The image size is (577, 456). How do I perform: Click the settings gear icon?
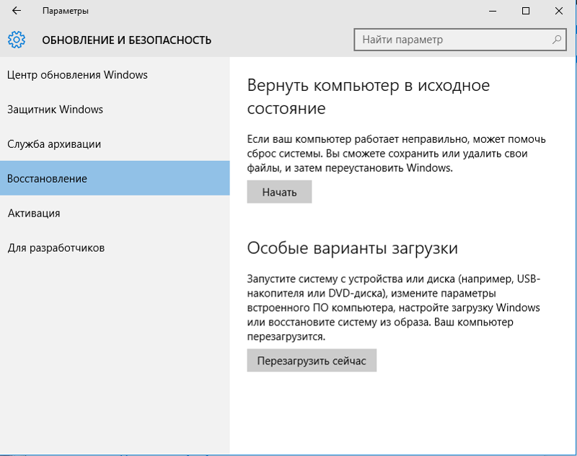click(17, 40)
